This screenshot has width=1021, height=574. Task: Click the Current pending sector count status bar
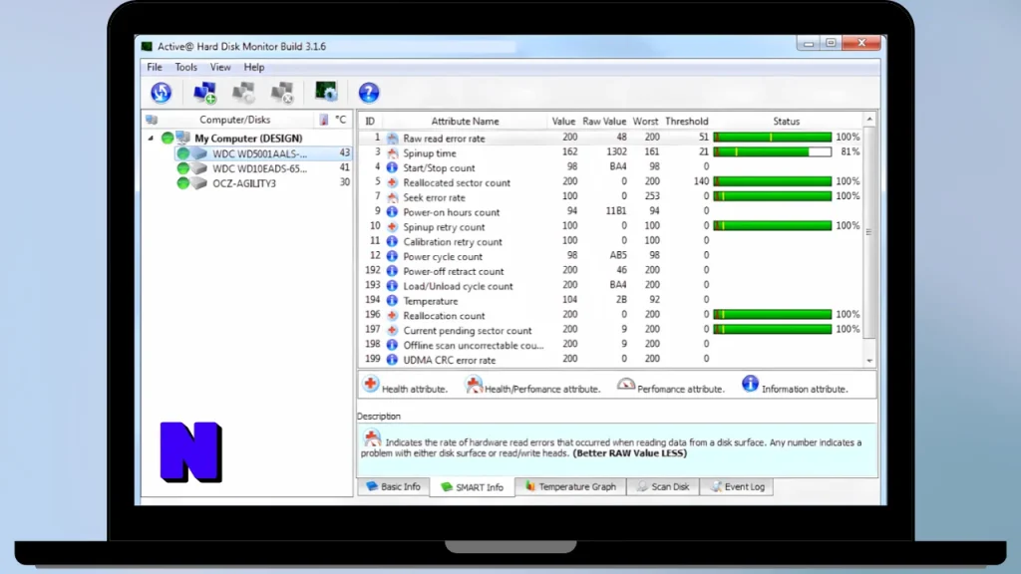click(773, 329)
